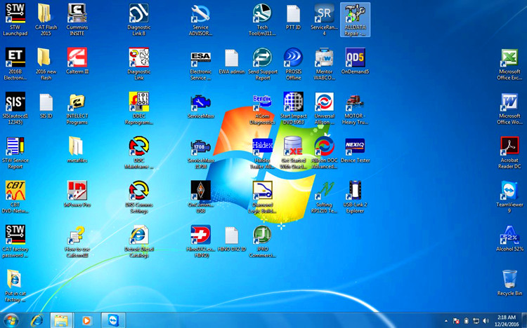527x328 pixels.
Task: Launch Calterm III shortcut
Action: tap(77, 61)
